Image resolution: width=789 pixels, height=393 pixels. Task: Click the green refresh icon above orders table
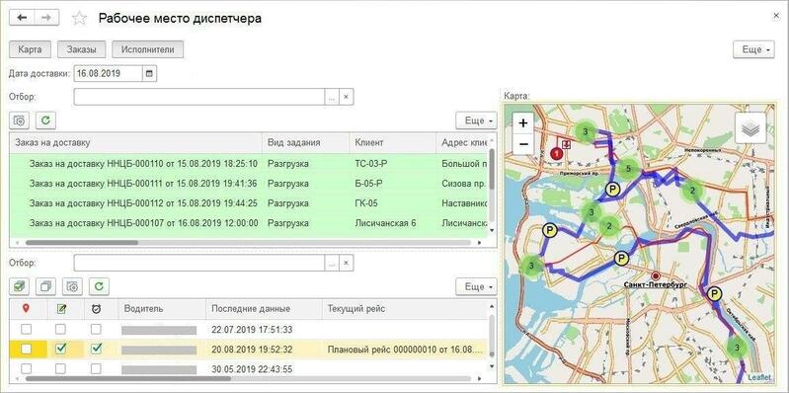pyautogui.click(x=45, y=120)
